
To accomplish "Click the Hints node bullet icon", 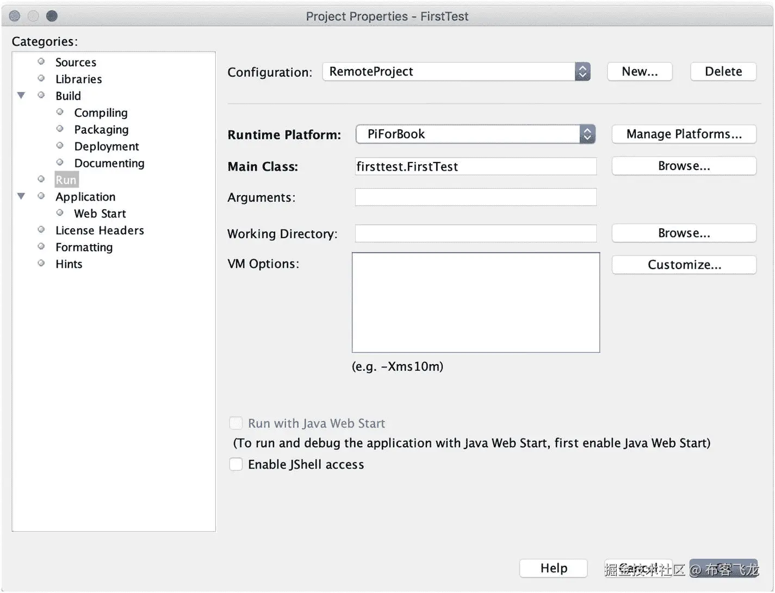I will point(41,264).
